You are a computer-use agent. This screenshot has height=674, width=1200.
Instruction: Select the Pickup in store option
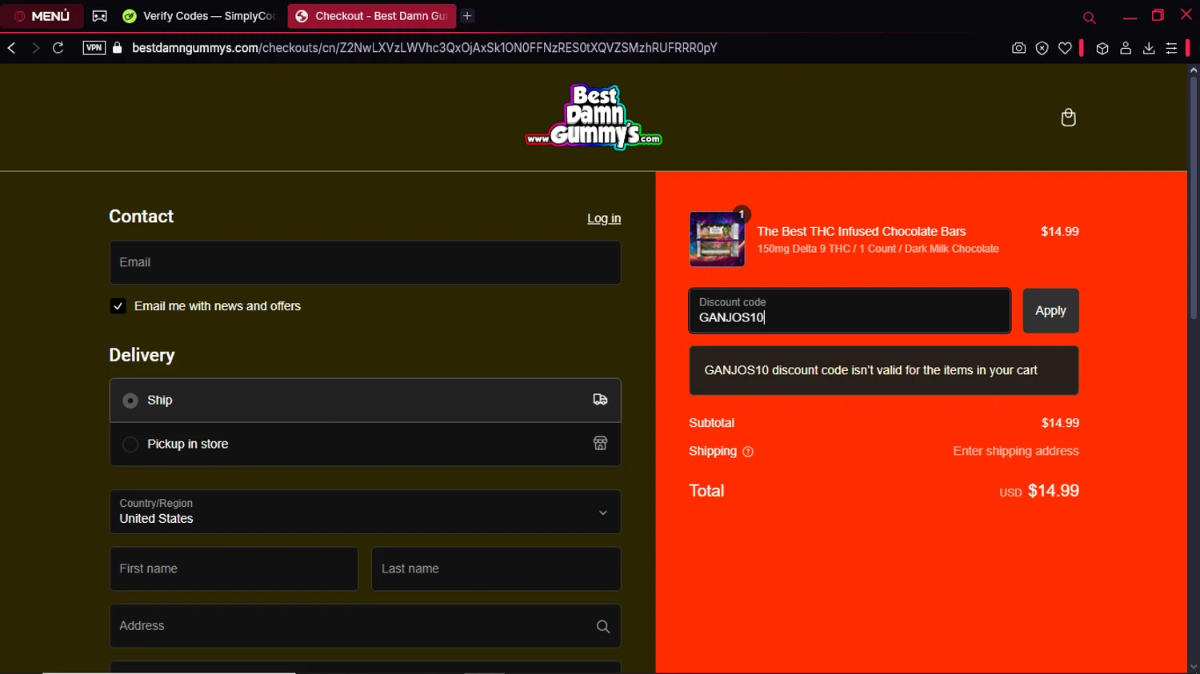(365, 444)
